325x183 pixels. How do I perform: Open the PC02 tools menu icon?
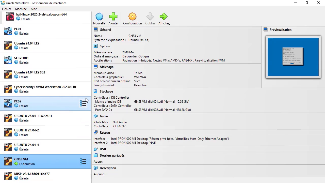point(83,103)
